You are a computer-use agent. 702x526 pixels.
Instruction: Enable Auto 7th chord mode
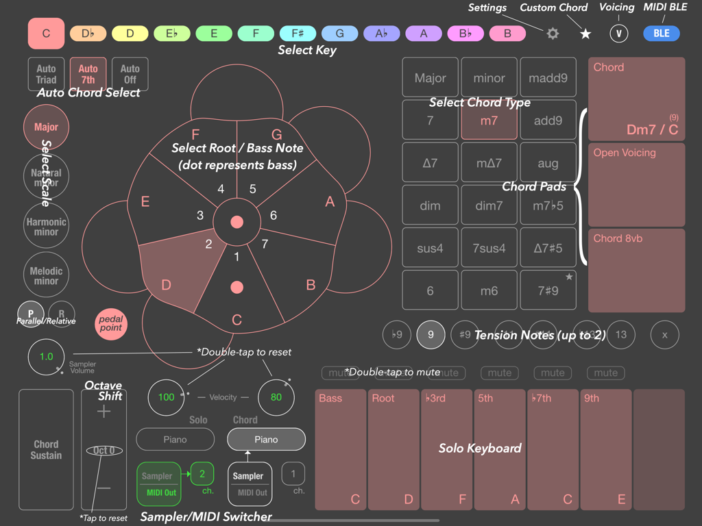88,74
